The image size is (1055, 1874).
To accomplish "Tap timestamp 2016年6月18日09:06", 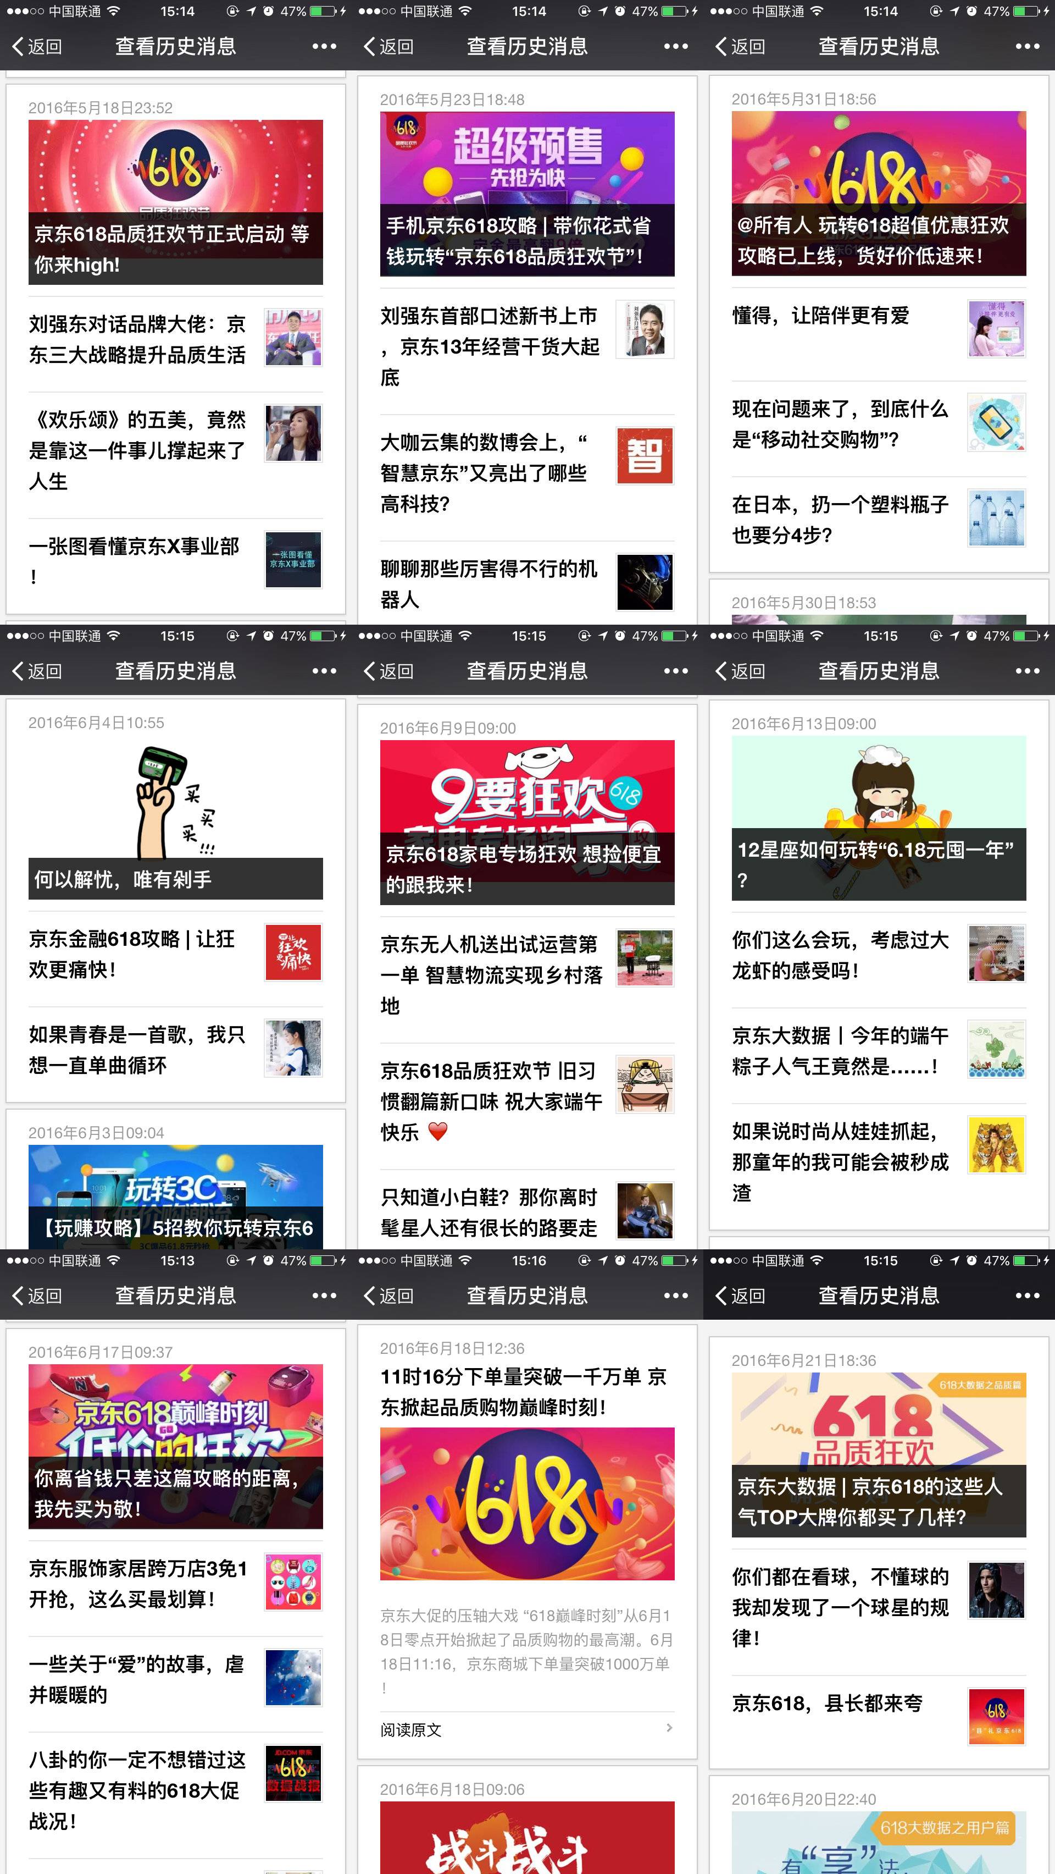I will click(x=452, y=1789).
